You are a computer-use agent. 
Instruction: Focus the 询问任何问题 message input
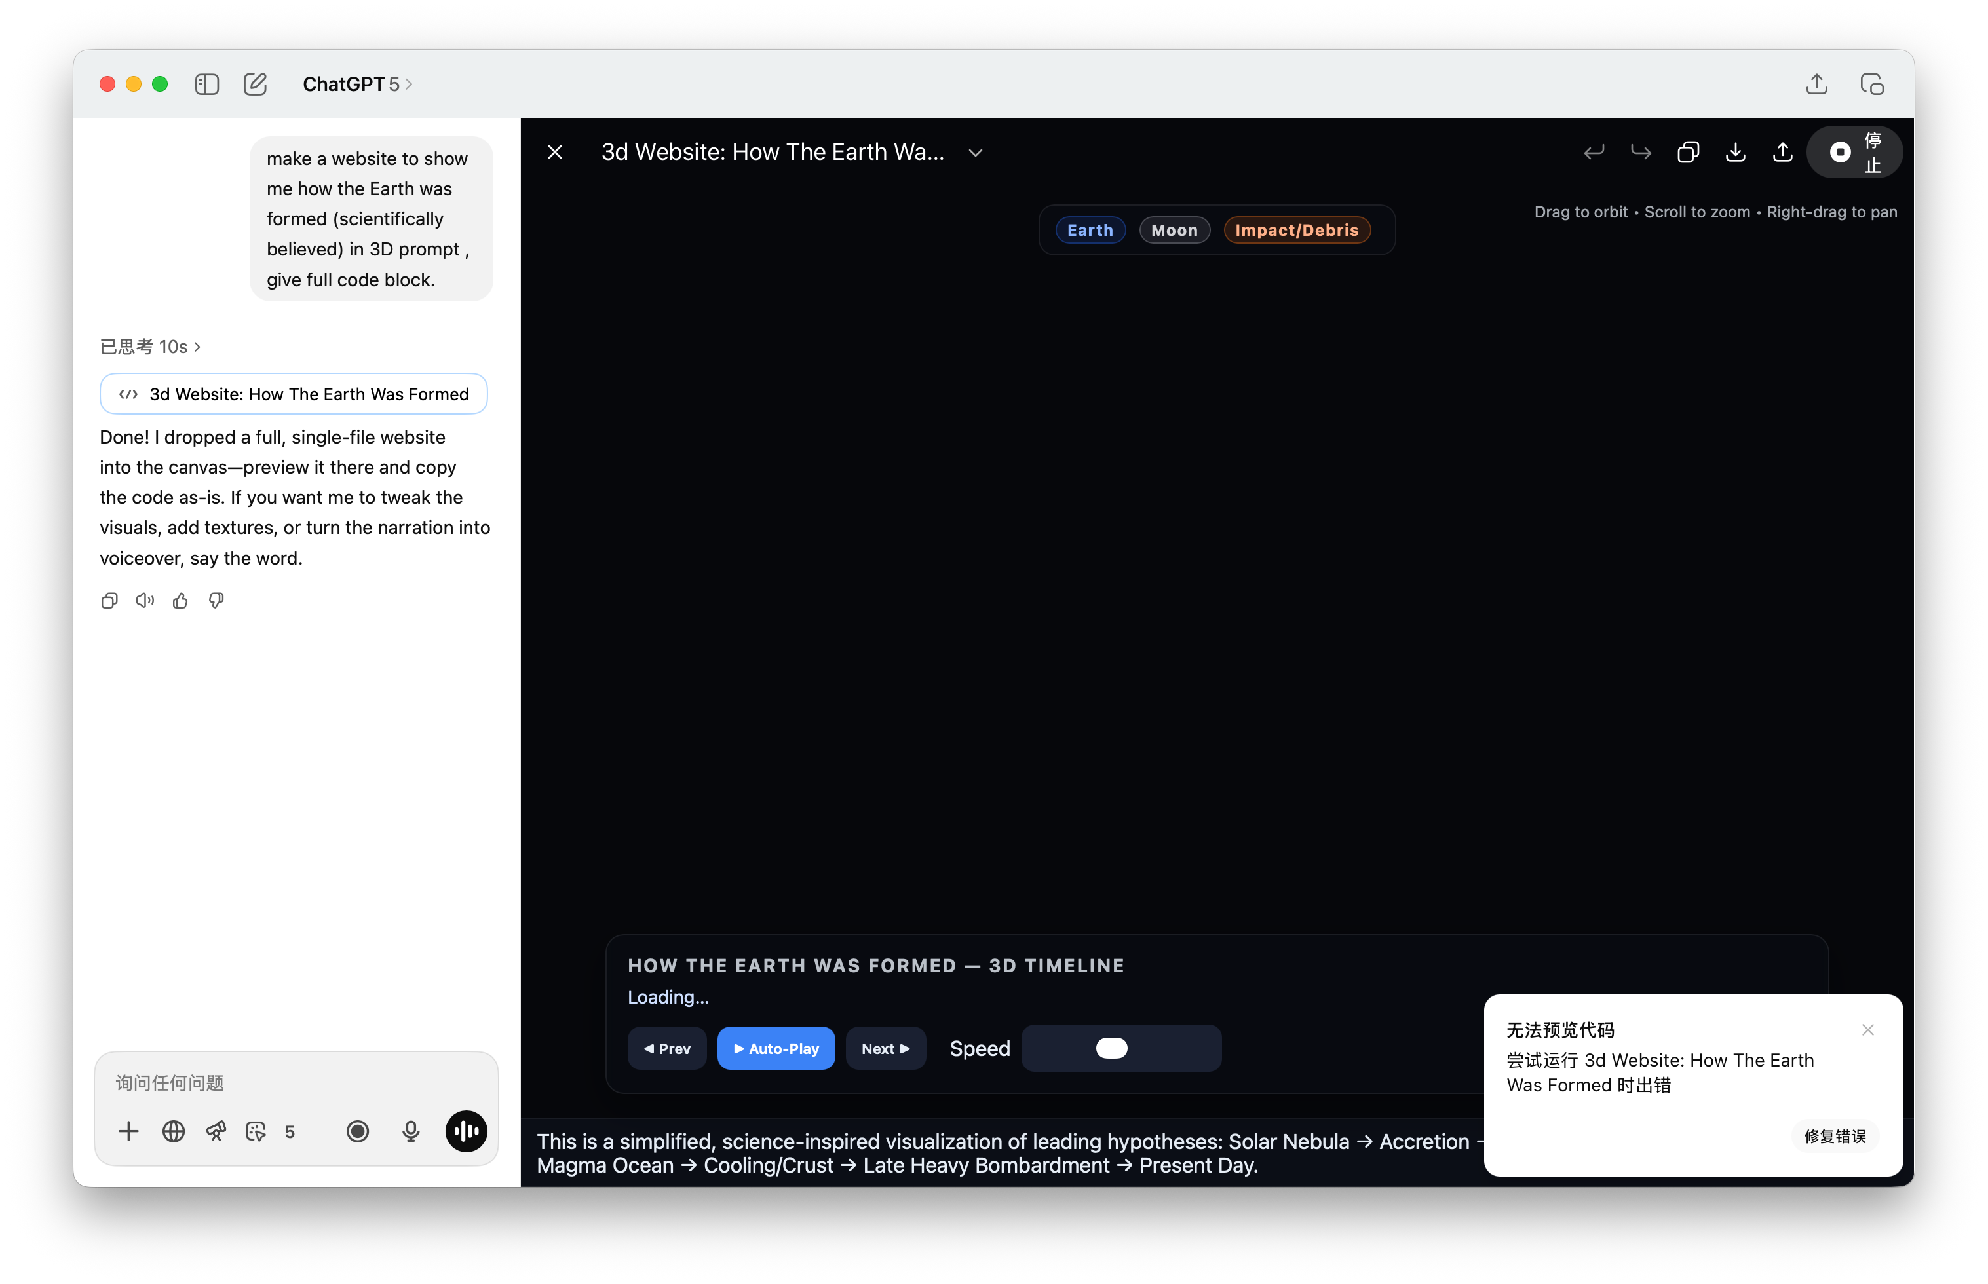[x=296, y=1083]
